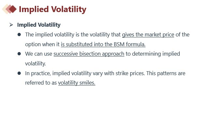Click the phrase 'This patterns are'

click(x=166, y=73)
